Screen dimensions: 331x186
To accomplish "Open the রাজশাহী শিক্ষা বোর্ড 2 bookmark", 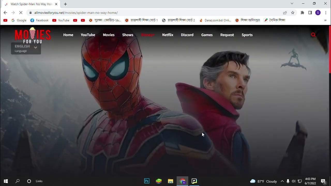I will click(x=178, y=20).
